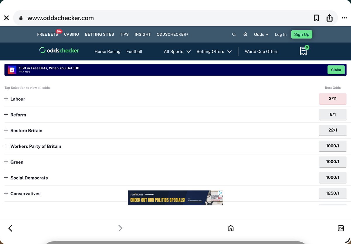The image size is (351, 244).
Task: Open the INSIGHT menu item
Action: 143,34
